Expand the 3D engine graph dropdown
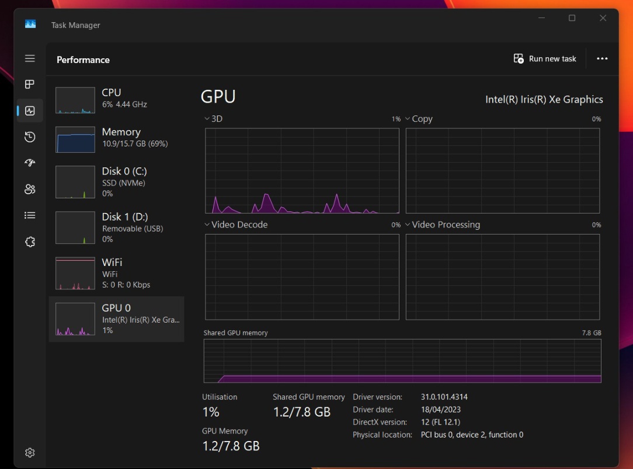The height and width of the screenshot is (469, 633). point(213,119)
